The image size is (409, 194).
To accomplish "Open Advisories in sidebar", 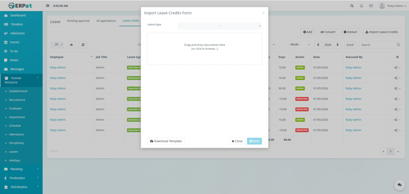I will 21,33.
